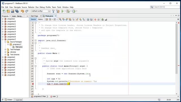Expand the programa1 project node
The height and width of the screenshot is (102, 181).
[x=3, y=19]
